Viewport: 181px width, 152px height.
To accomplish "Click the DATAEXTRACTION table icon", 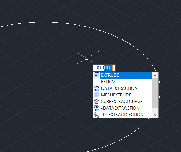I will pos(97,88).
